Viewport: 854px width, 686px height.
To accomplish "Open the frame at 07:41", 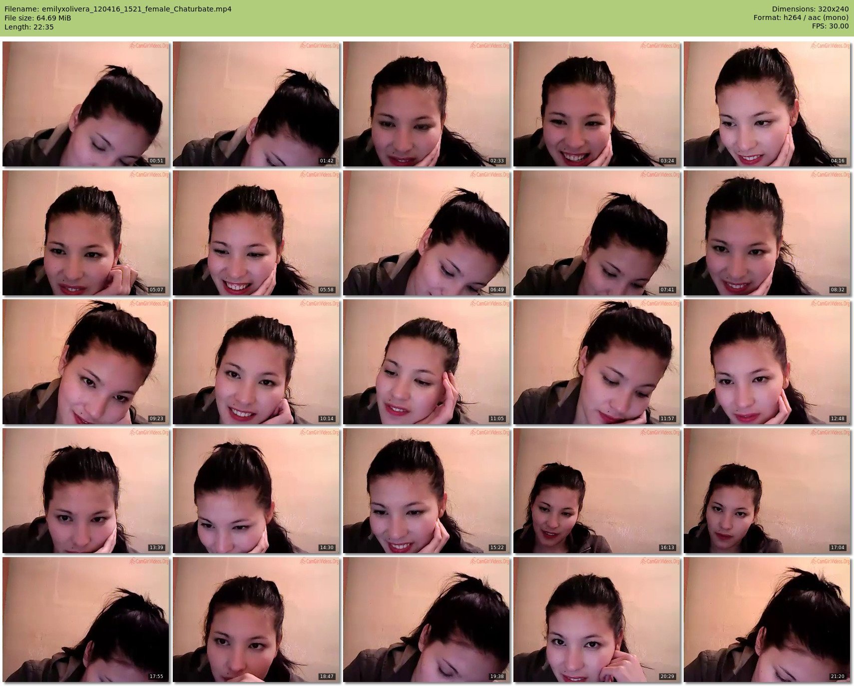I will click(596, 233).
